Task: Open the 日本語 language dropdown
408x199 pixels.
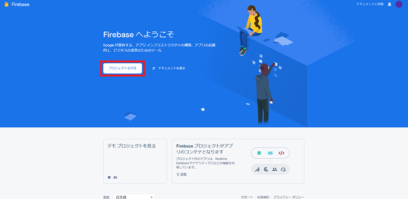Action: [134, 197]
